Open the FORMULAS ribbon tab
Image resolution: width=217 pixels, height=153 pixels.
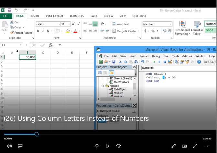click(77, 16)
